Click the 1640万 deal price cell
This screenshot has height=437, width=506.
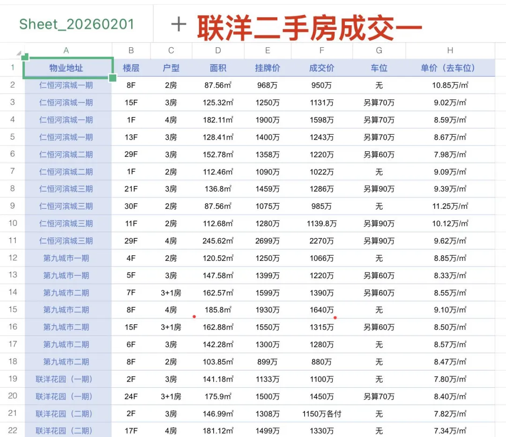322,310
